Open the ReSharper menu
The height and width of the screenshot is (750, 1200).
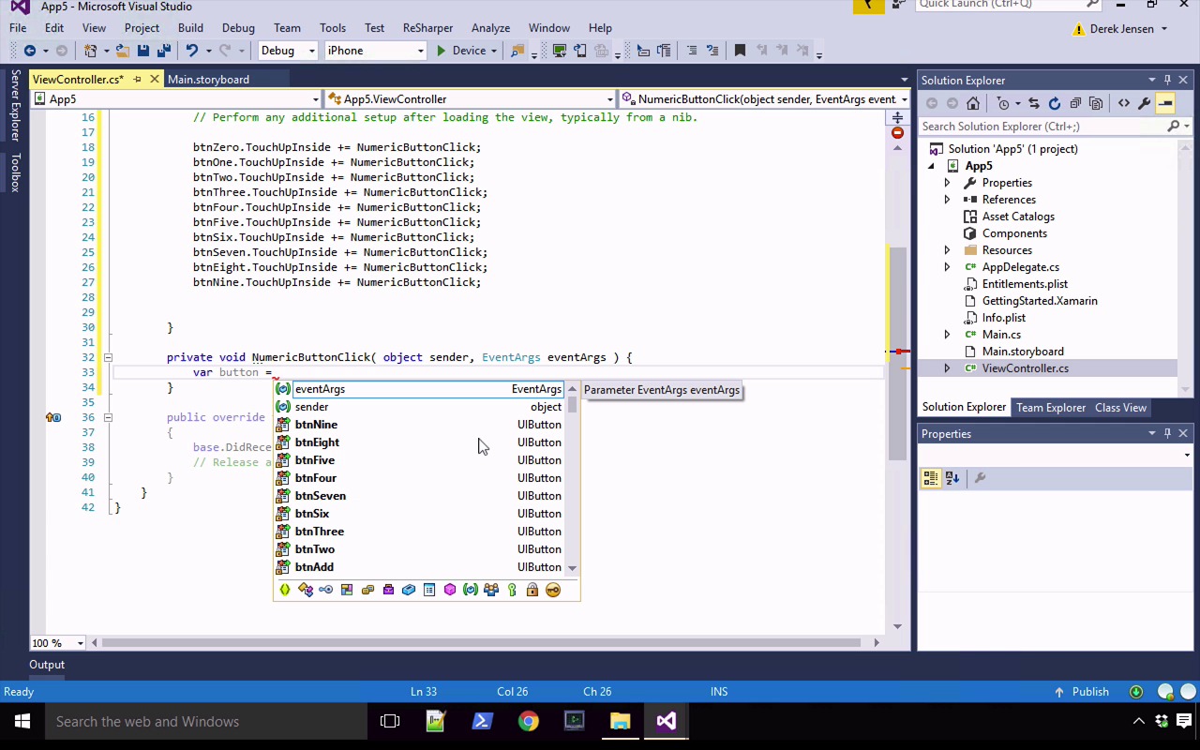click(427, 28)
